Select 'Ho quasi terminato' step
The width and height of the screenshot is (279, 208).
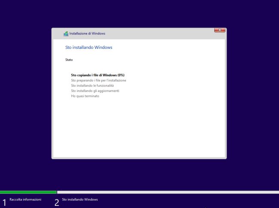pyautogui.click(x=85, y=96)
